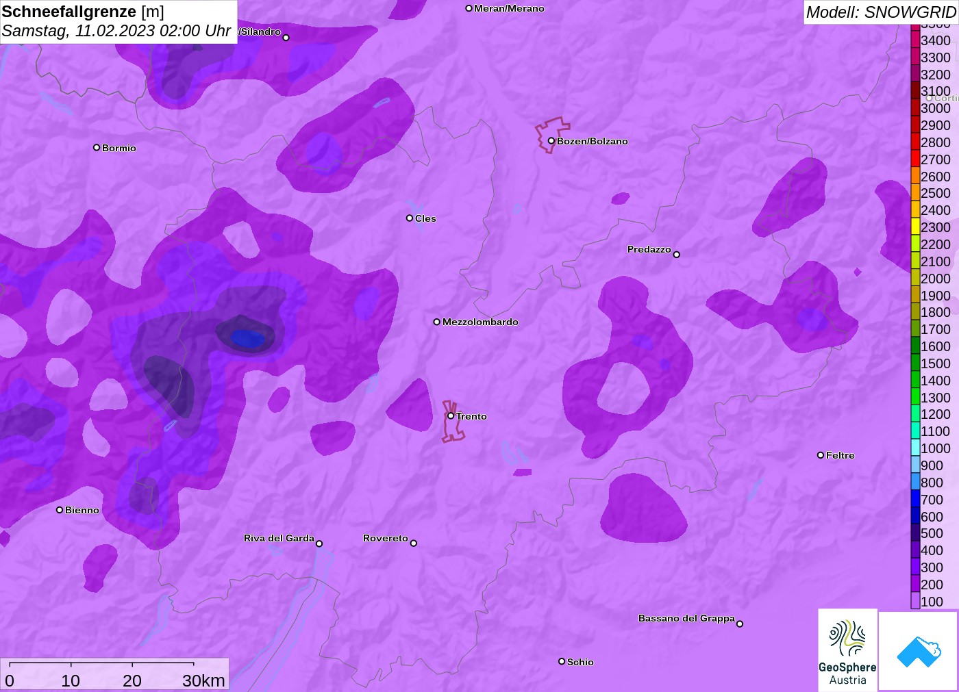Select the Silandro city marker dot
The height and width of the screenshot is (692, 959).
tap(286, 38)
